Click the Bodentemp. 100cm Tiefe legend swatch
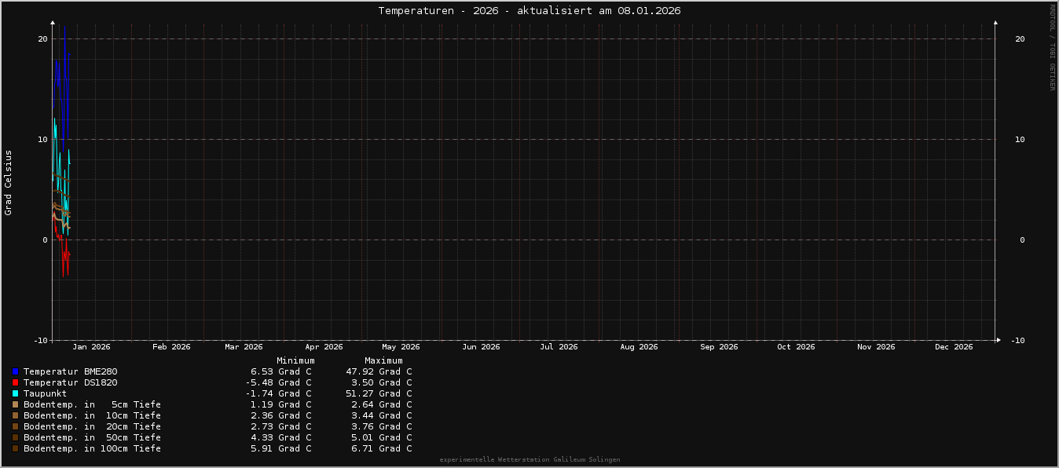The width and height of the screenshot is (1059, 468). [x=15, y=448]
